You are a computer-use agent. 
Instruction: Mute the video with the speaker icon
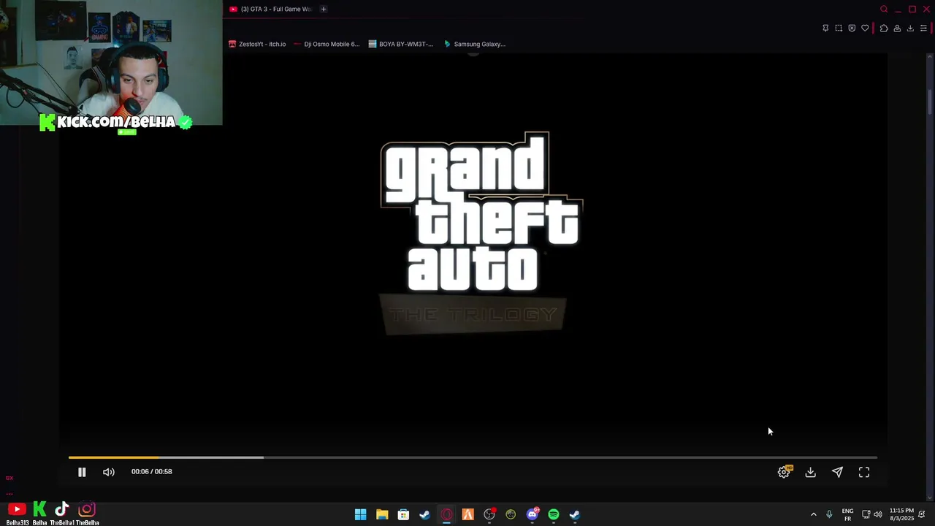(109, 472)
